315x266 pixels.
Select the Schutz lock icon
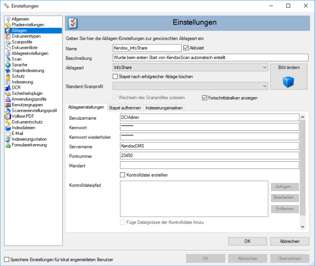[x=8, y=76]
